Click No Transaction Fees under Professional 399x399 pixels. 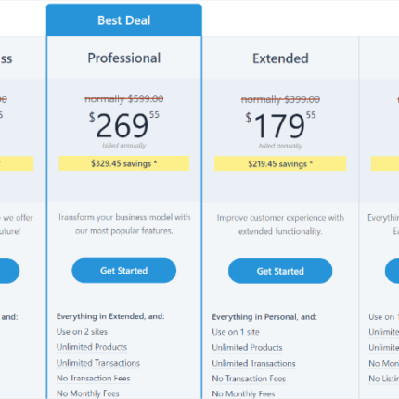pyautogui.click(x=94, y=378)
